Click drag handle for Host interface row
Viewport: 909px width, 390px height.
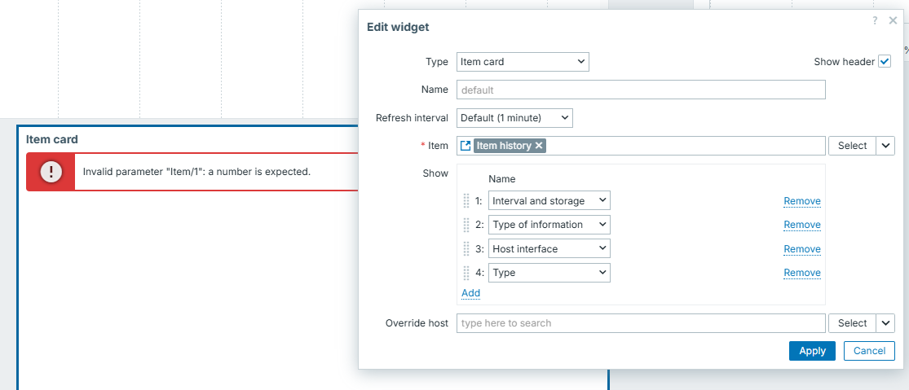[x=466, y=248]
